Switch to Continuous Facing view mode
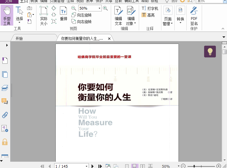This screenshot has height=168, width=227. [150, 166]
